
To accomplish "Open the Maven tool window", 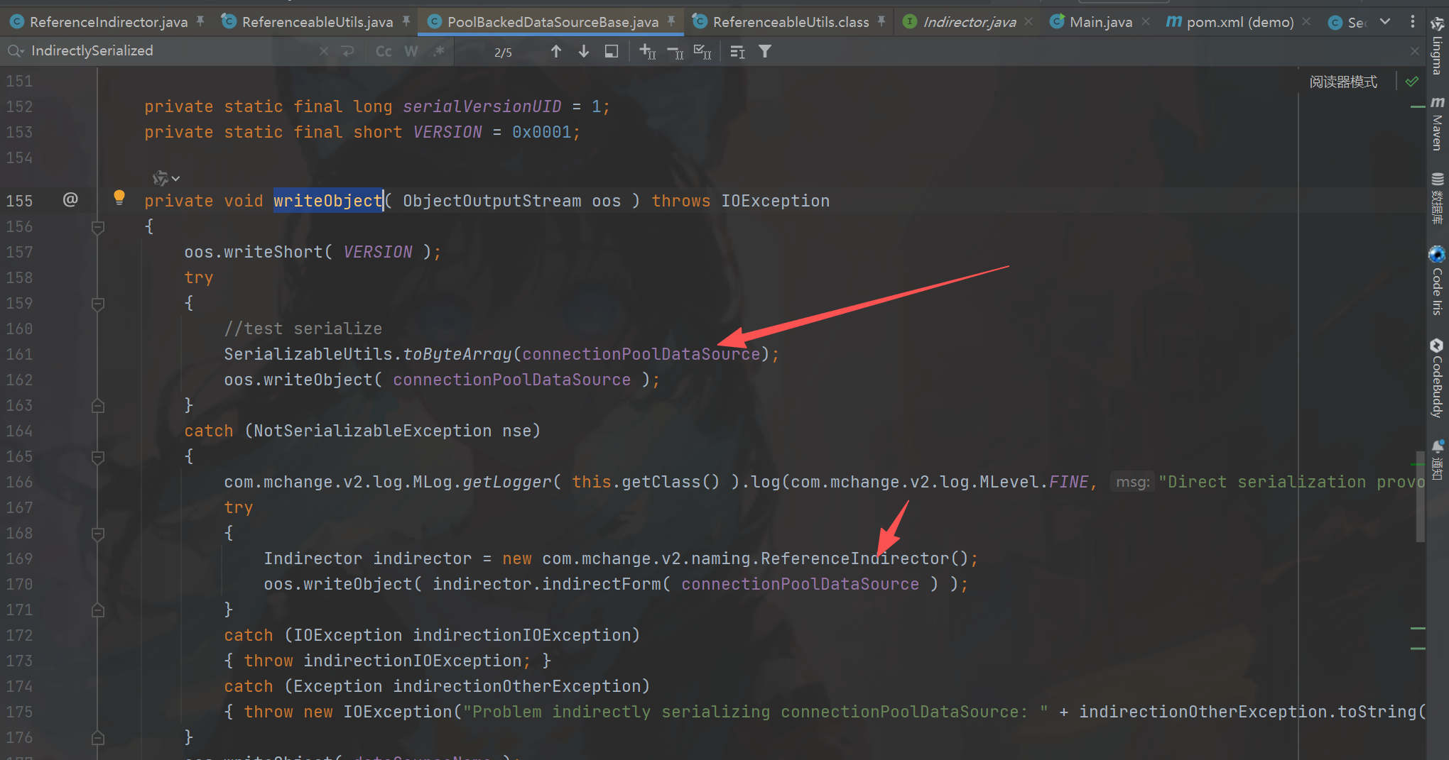I will tap(1437, 124).
